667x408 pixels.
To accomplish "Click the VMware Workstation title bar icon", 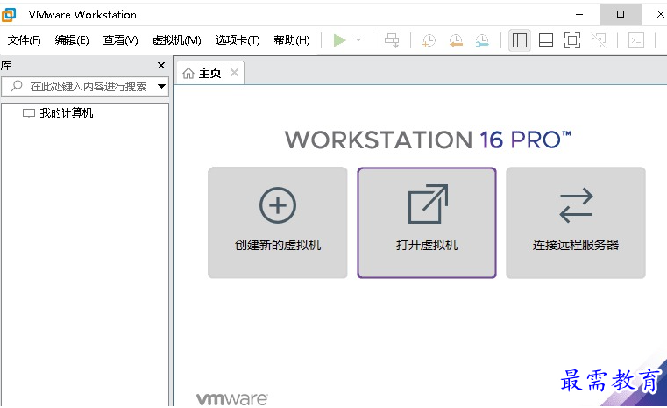I will coord(9,15).
